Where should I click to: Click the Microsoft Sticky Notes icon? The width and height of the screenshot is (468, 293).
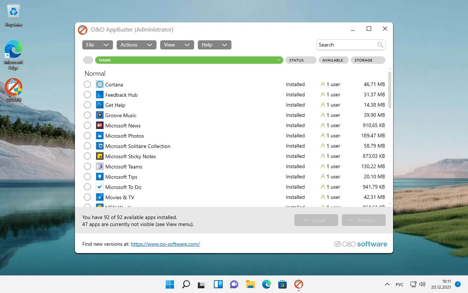coord(100,156)
